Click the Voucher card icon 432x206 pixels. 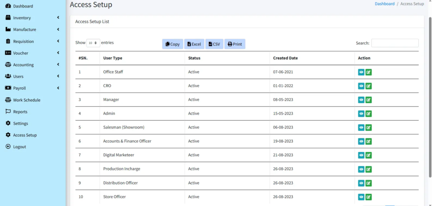[8, 53]
